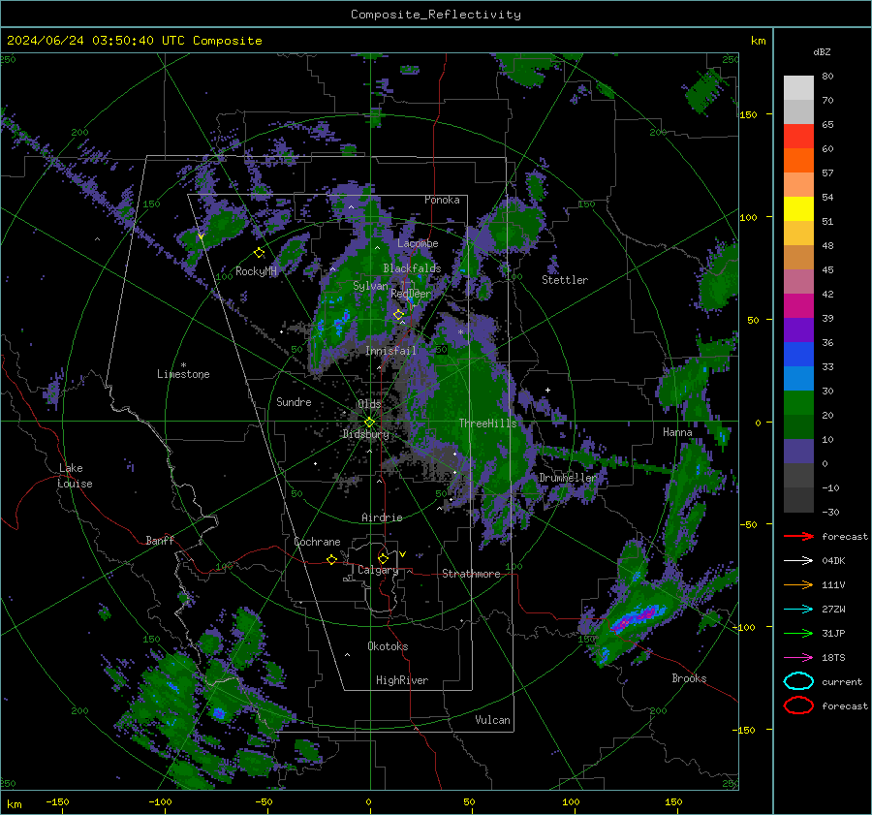Click the km unit label at top right
The image size is (872, 815).
coord(758,41)
